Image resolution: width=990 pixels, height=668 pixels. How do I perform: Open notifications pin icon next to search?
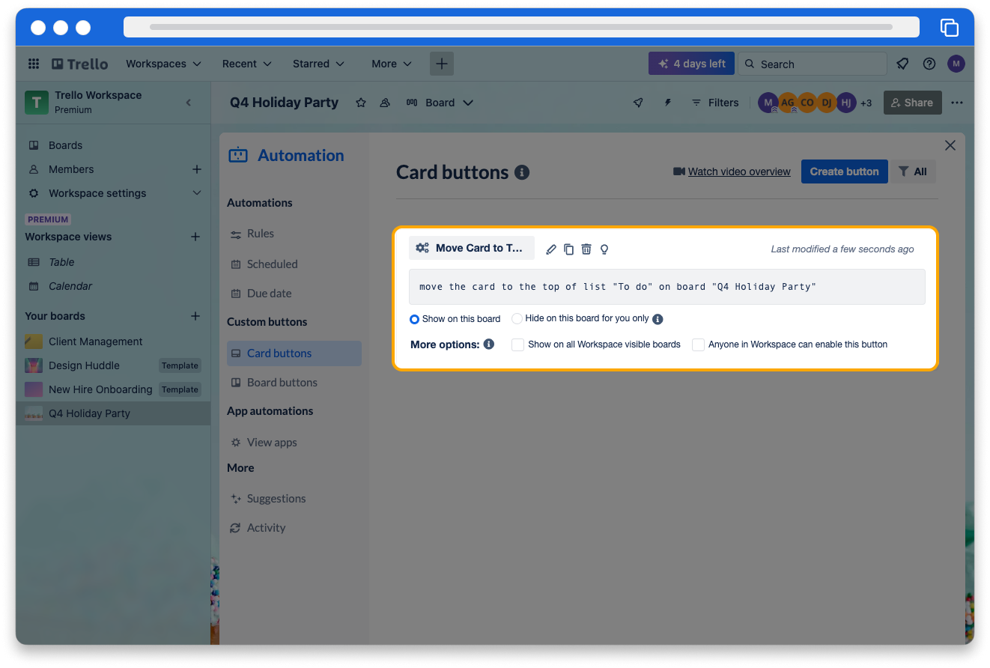[902, 64]
